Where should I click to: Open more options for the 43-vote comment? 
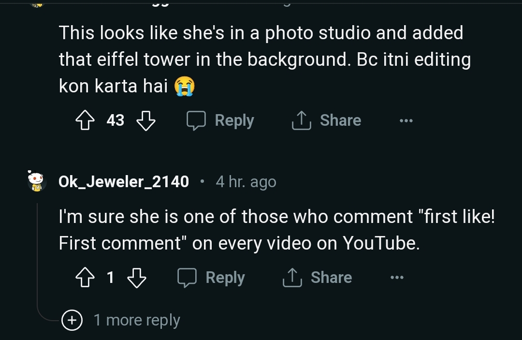[x=406, y=120]
